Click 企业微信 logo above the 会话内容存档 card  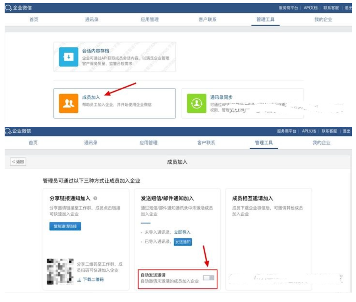pos(19,8)
